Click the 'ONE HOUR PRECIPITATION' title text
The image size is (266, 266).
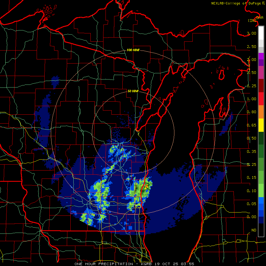point(104,264)
